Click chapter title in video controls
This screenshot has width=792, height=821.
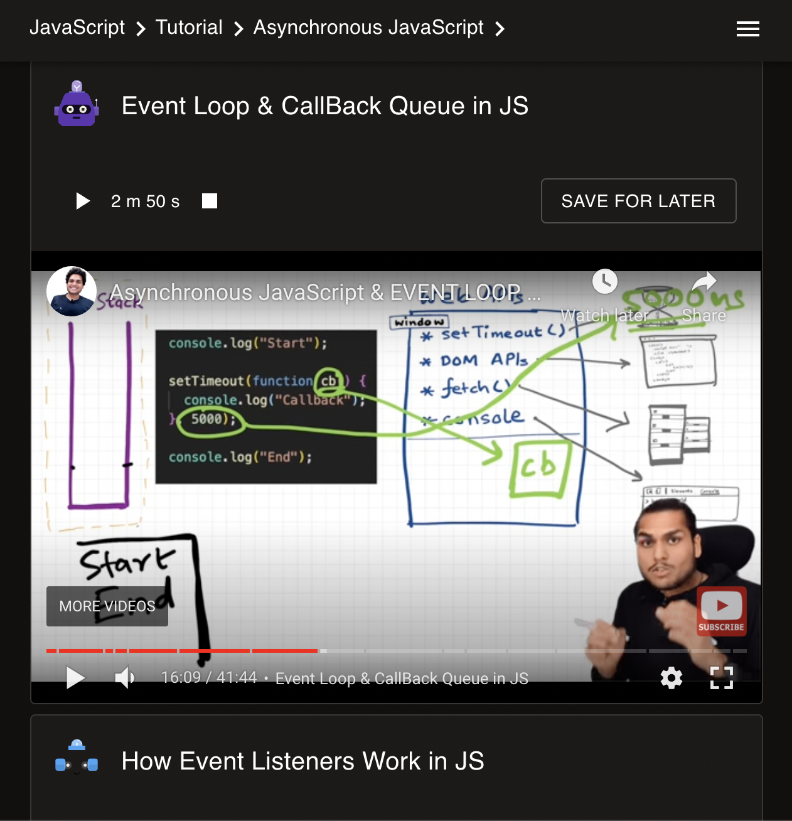click(402, 679)
